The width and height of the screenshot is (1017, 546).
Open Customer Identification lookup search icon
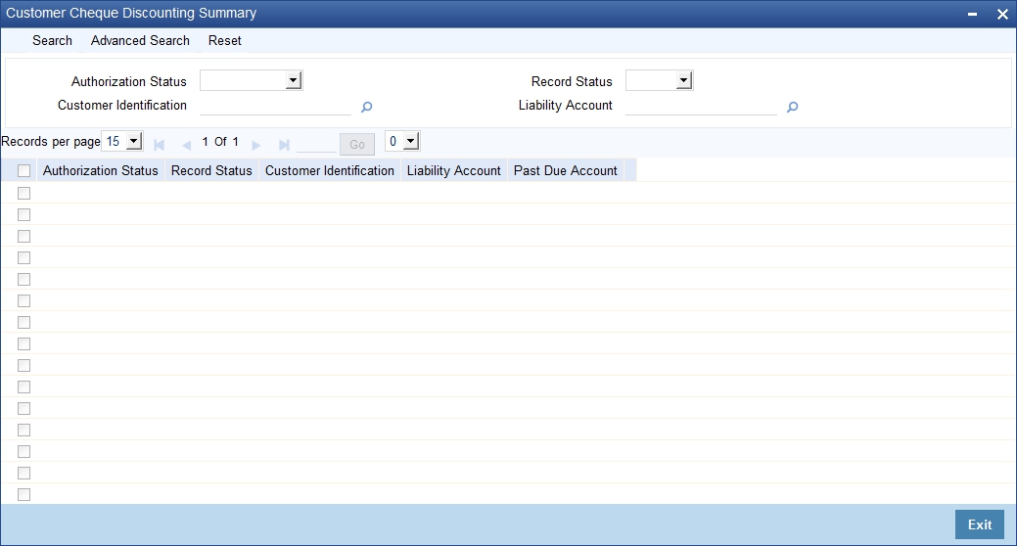(366, 107)
